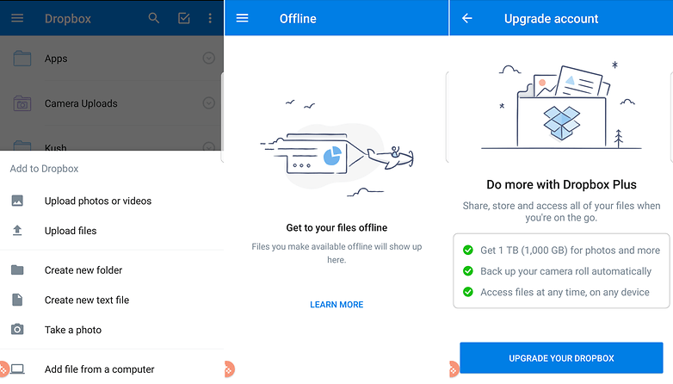Open the Apps folder icon

(x=22, y=59)
